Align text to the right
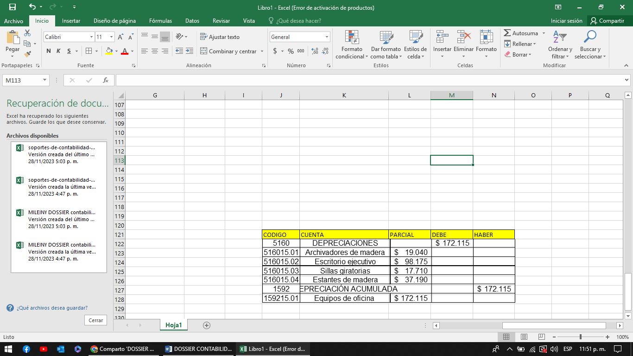633x356 pixels. pyautogui.click(x=165, y=51)
